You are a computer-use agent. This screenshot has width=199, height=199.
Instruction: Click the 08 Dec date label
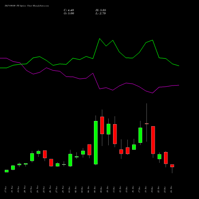click(95, 189)
